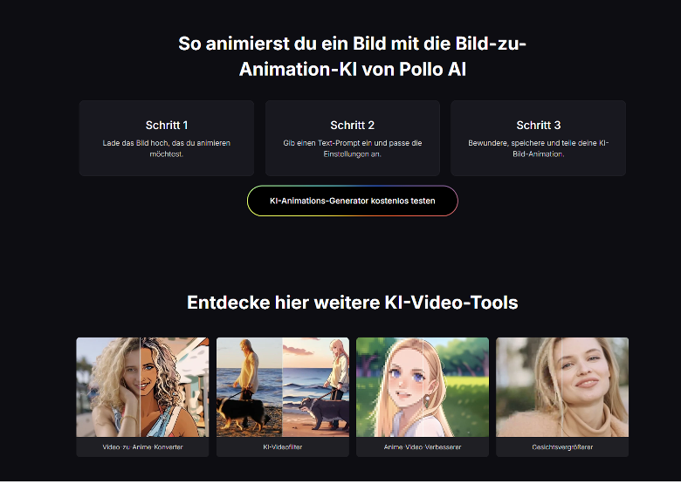Image resolution: width=681 pixels, height=484 pixels.
Task: Select the Schritt 2 card title
Action: click(x=352, y=126)
